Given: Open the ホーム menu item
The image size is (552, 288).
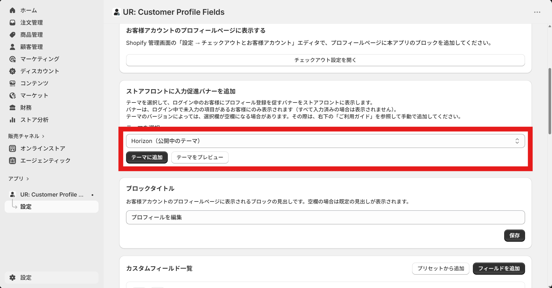Looking at the screenshot, I should coord(29,10).
